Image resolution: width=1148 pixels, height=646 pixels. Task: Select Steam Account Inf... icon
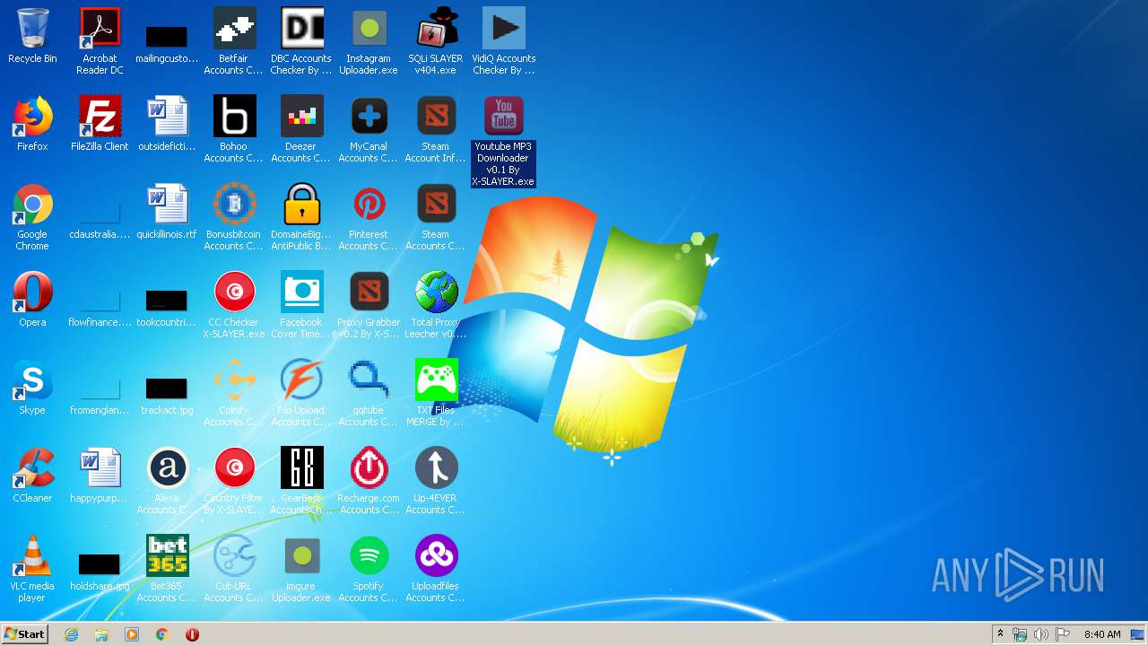click(436, 129)
